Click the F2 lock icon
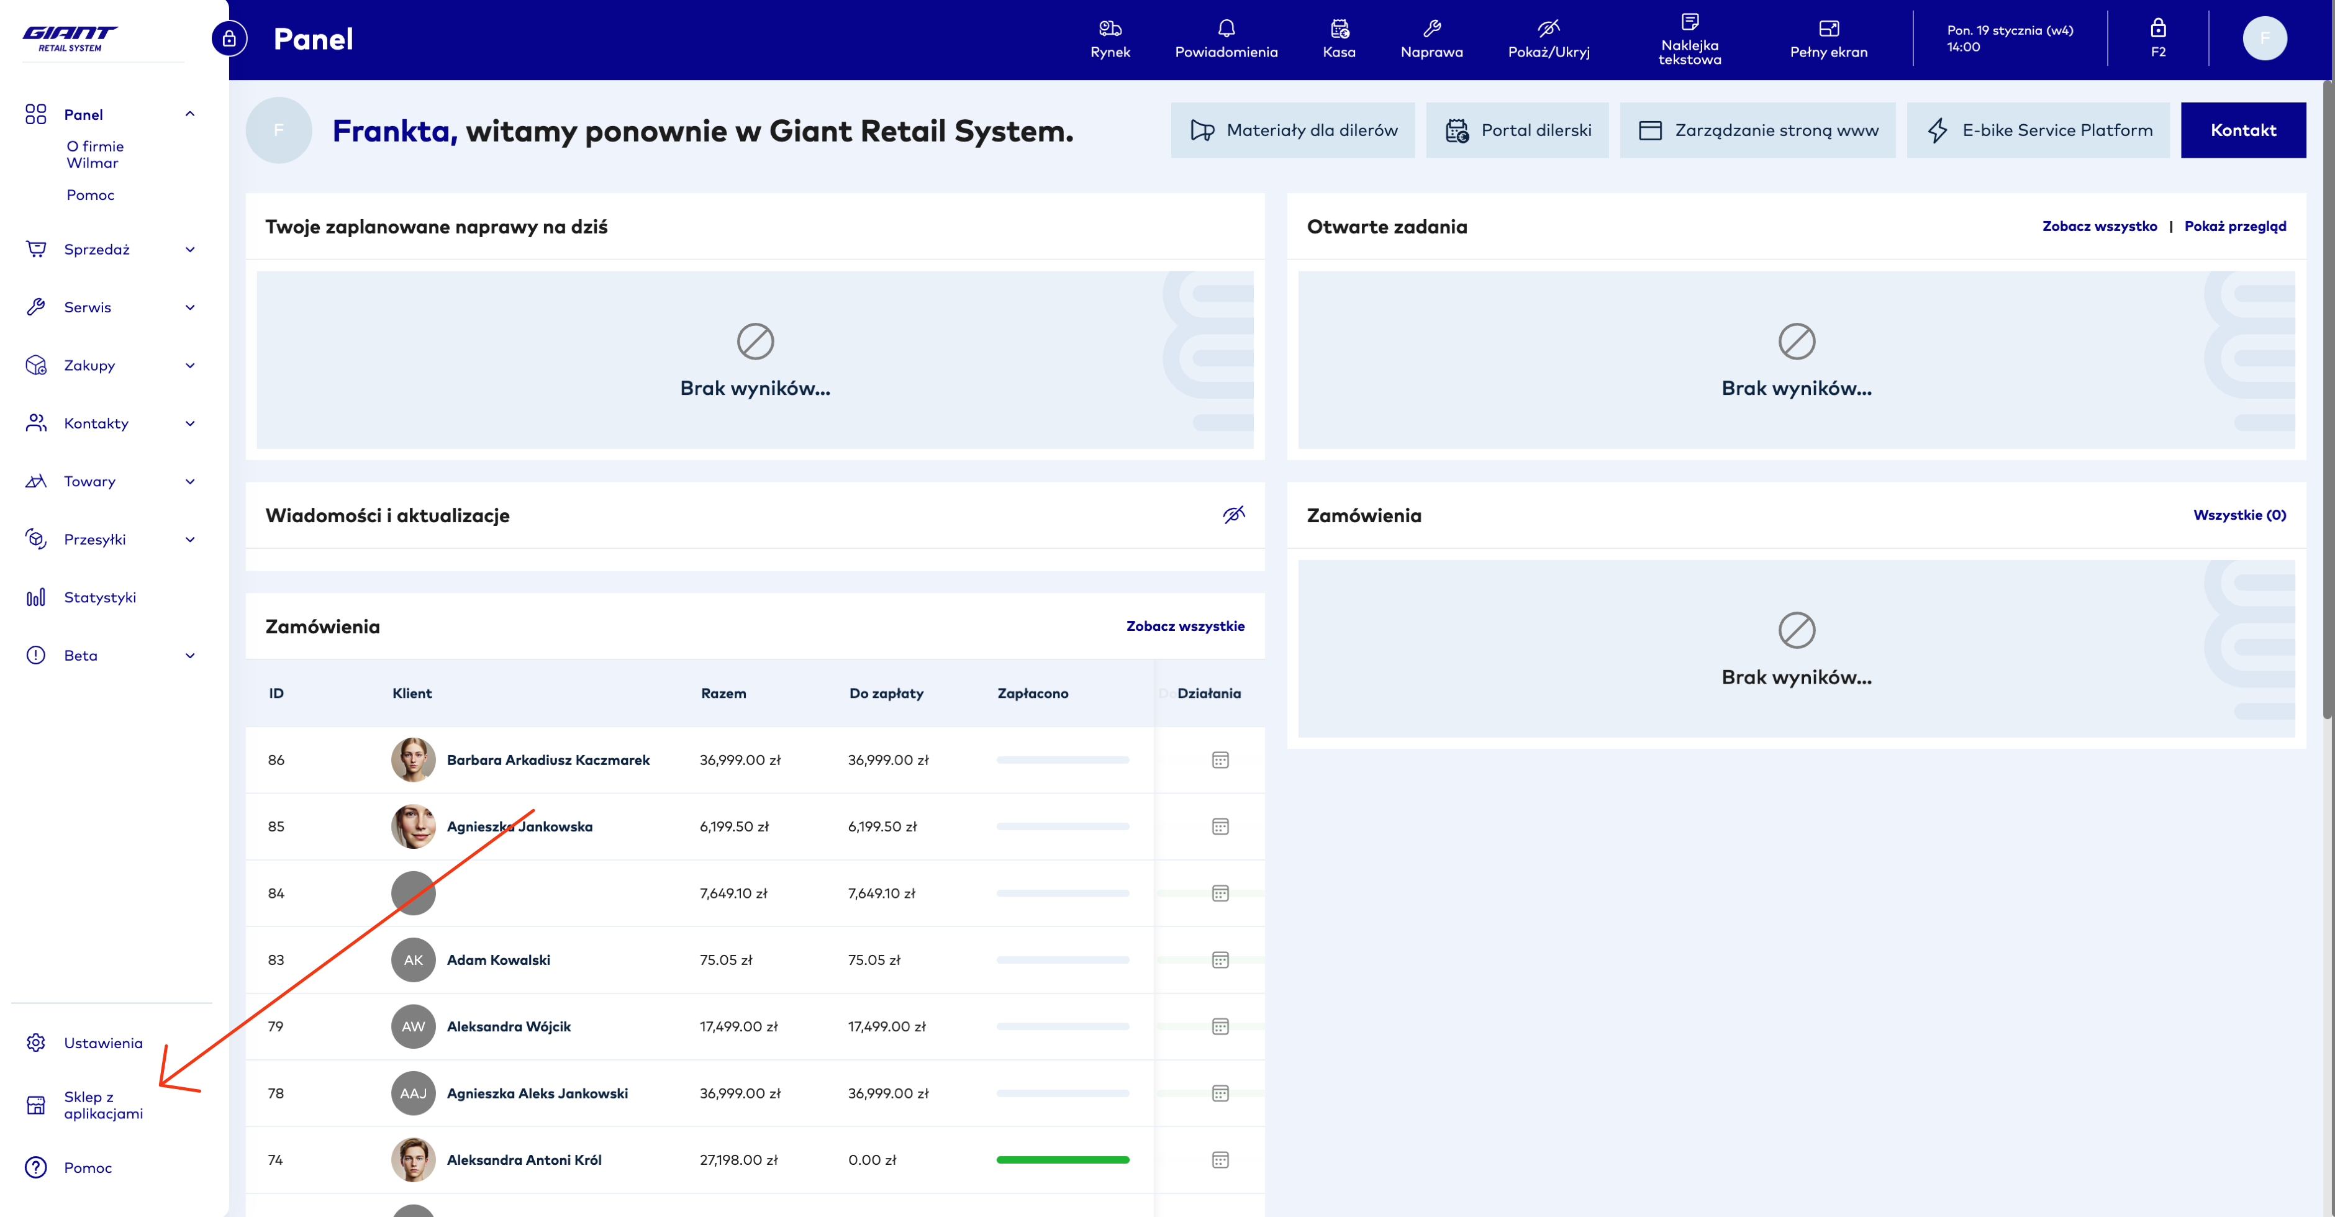The width and height of the screenshot is (2335, 1217). tap(2157, 38)
